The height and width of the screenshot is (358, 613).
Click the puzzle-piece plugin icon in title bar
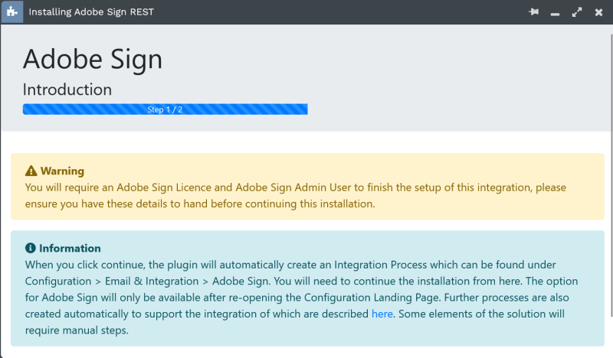pos(11,12)
